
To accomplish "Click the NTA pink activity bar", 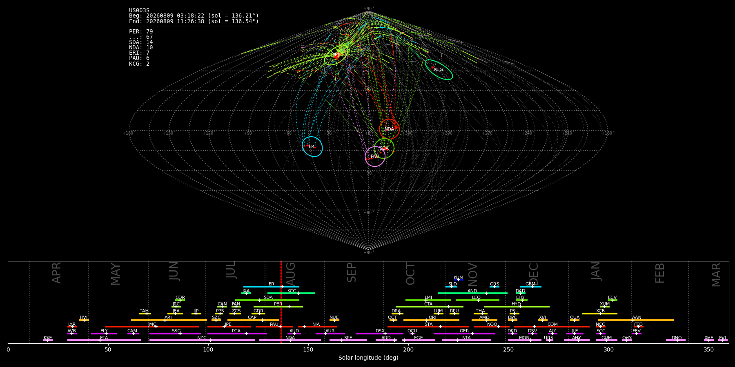I will point(466,340).
